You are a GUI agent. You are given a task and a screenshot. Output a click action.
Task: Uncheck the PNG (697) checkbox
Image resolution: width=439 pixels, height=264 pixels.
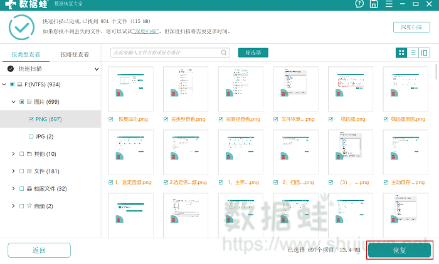point(31,119)
